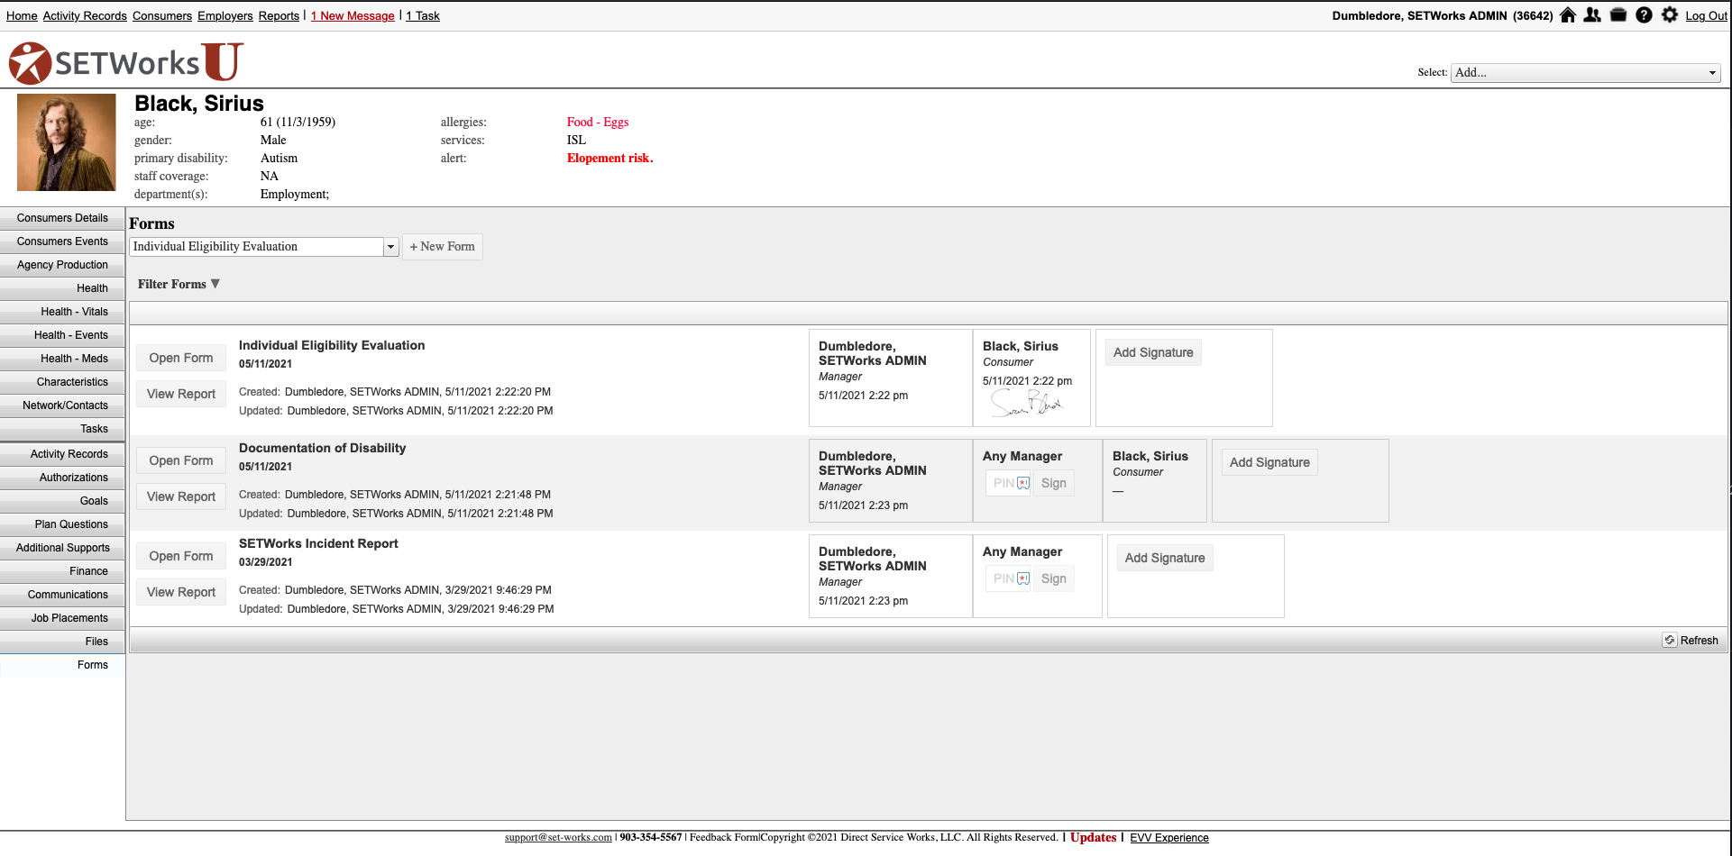The height and width of the screenshot is (856, 1732).
Task: Select Activity Records in the sidebar
Action: point(62,454)
